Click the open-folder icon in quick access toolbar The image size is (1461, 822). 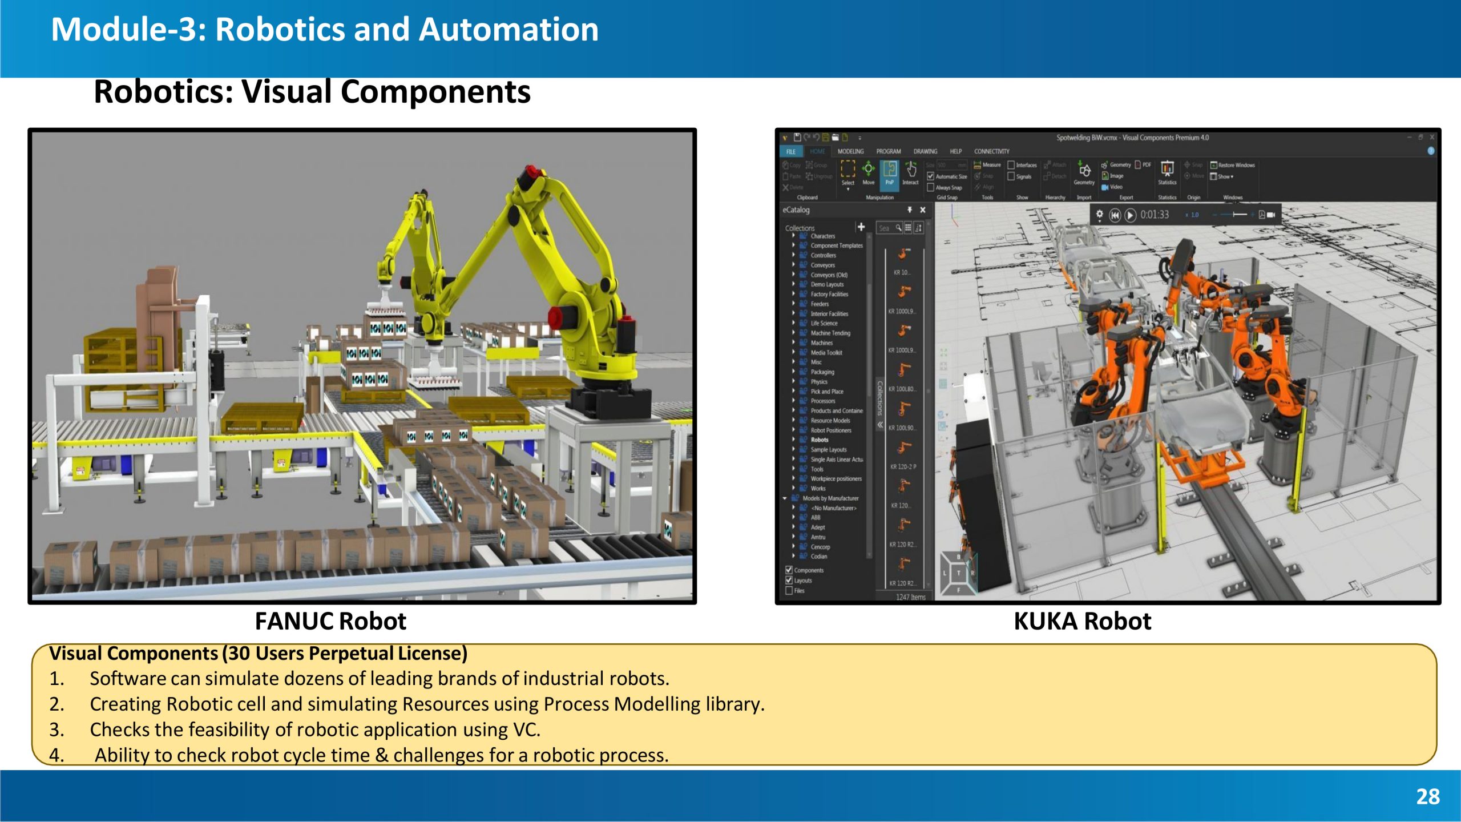tap(836, 137)
